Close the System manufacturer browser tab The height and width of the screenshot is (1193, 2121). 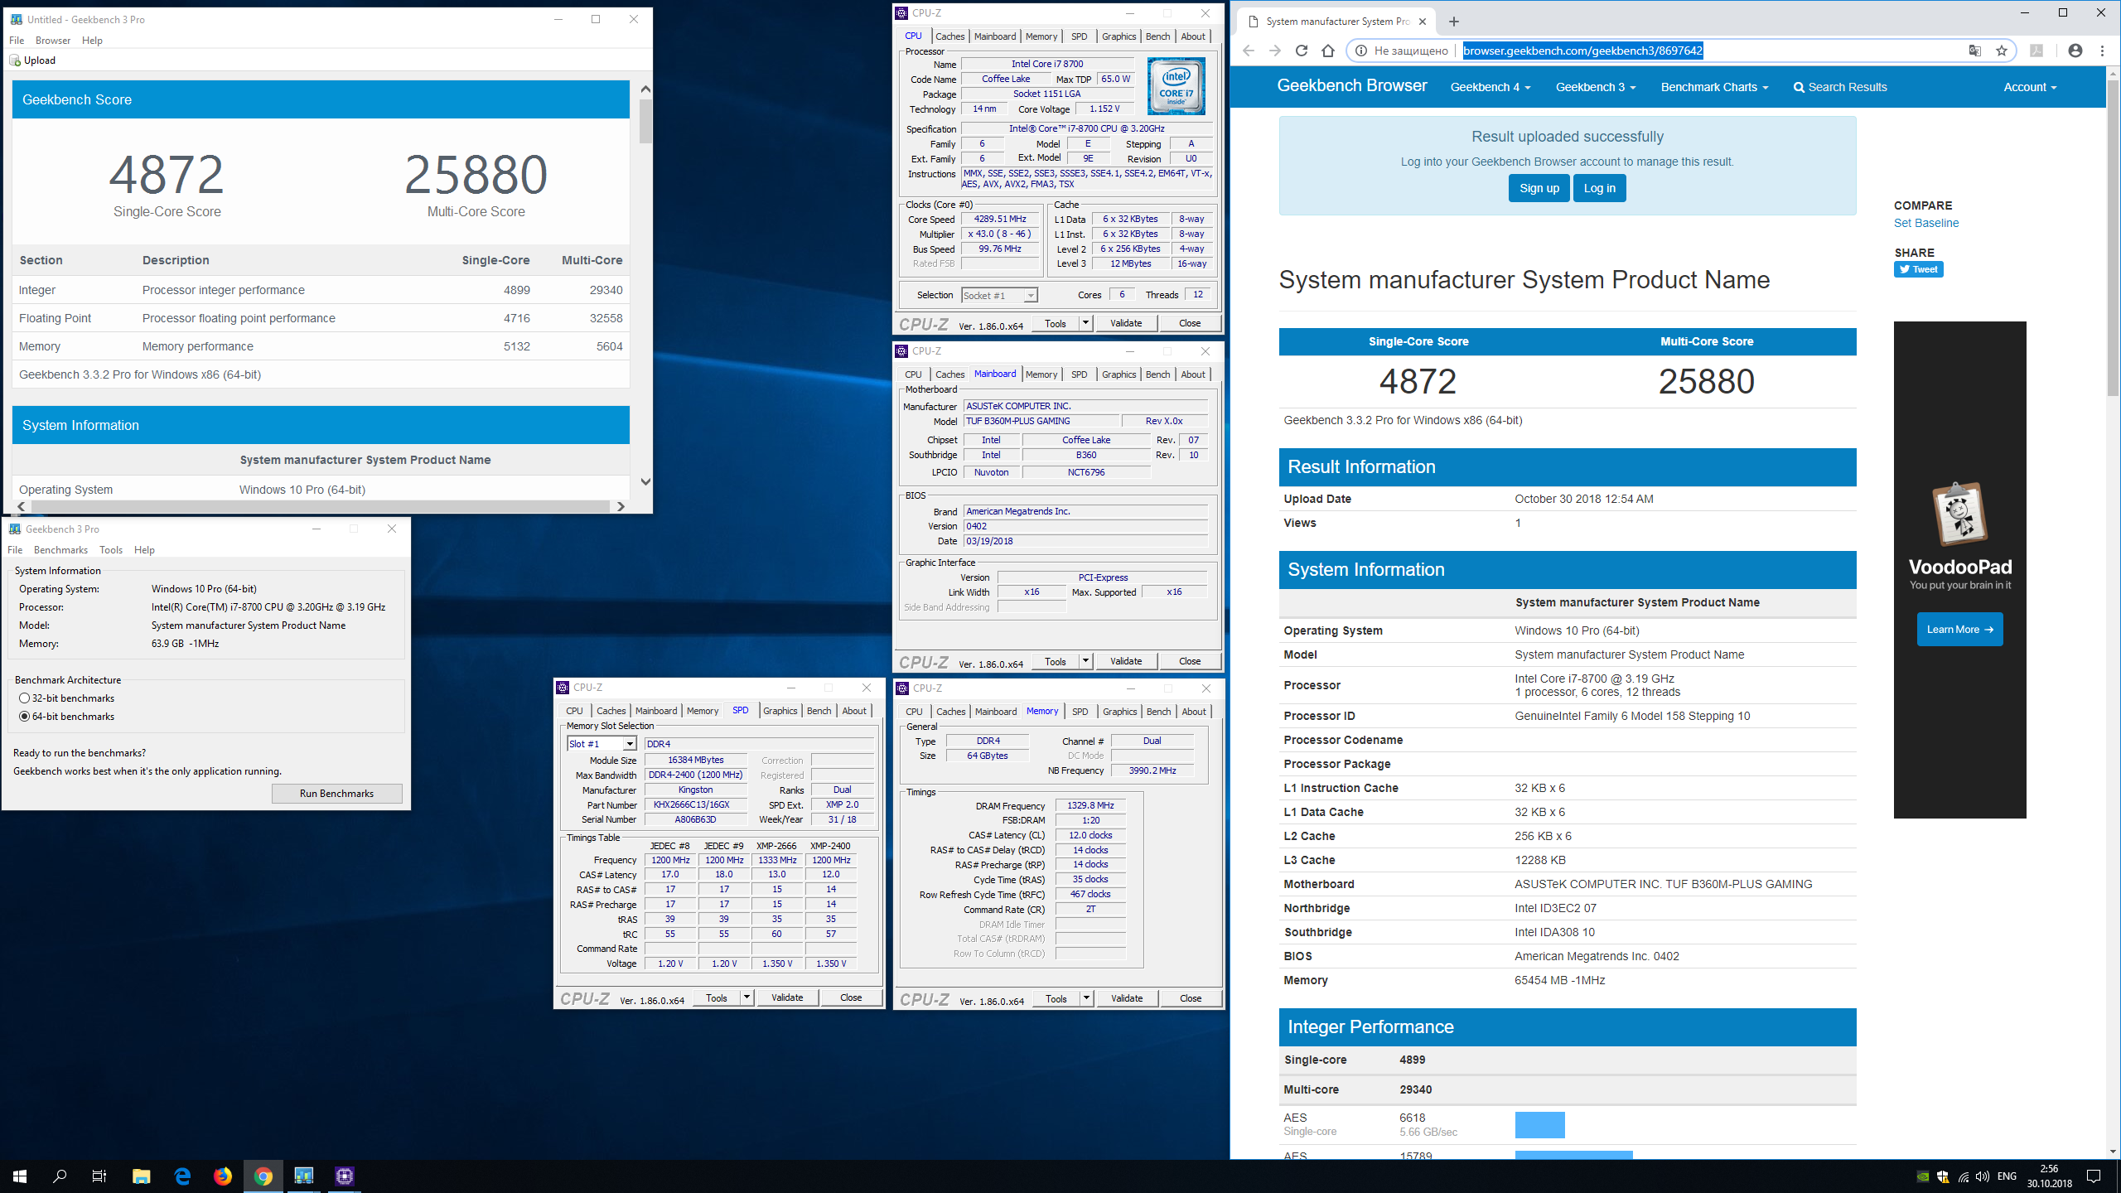click(1423, 22)
